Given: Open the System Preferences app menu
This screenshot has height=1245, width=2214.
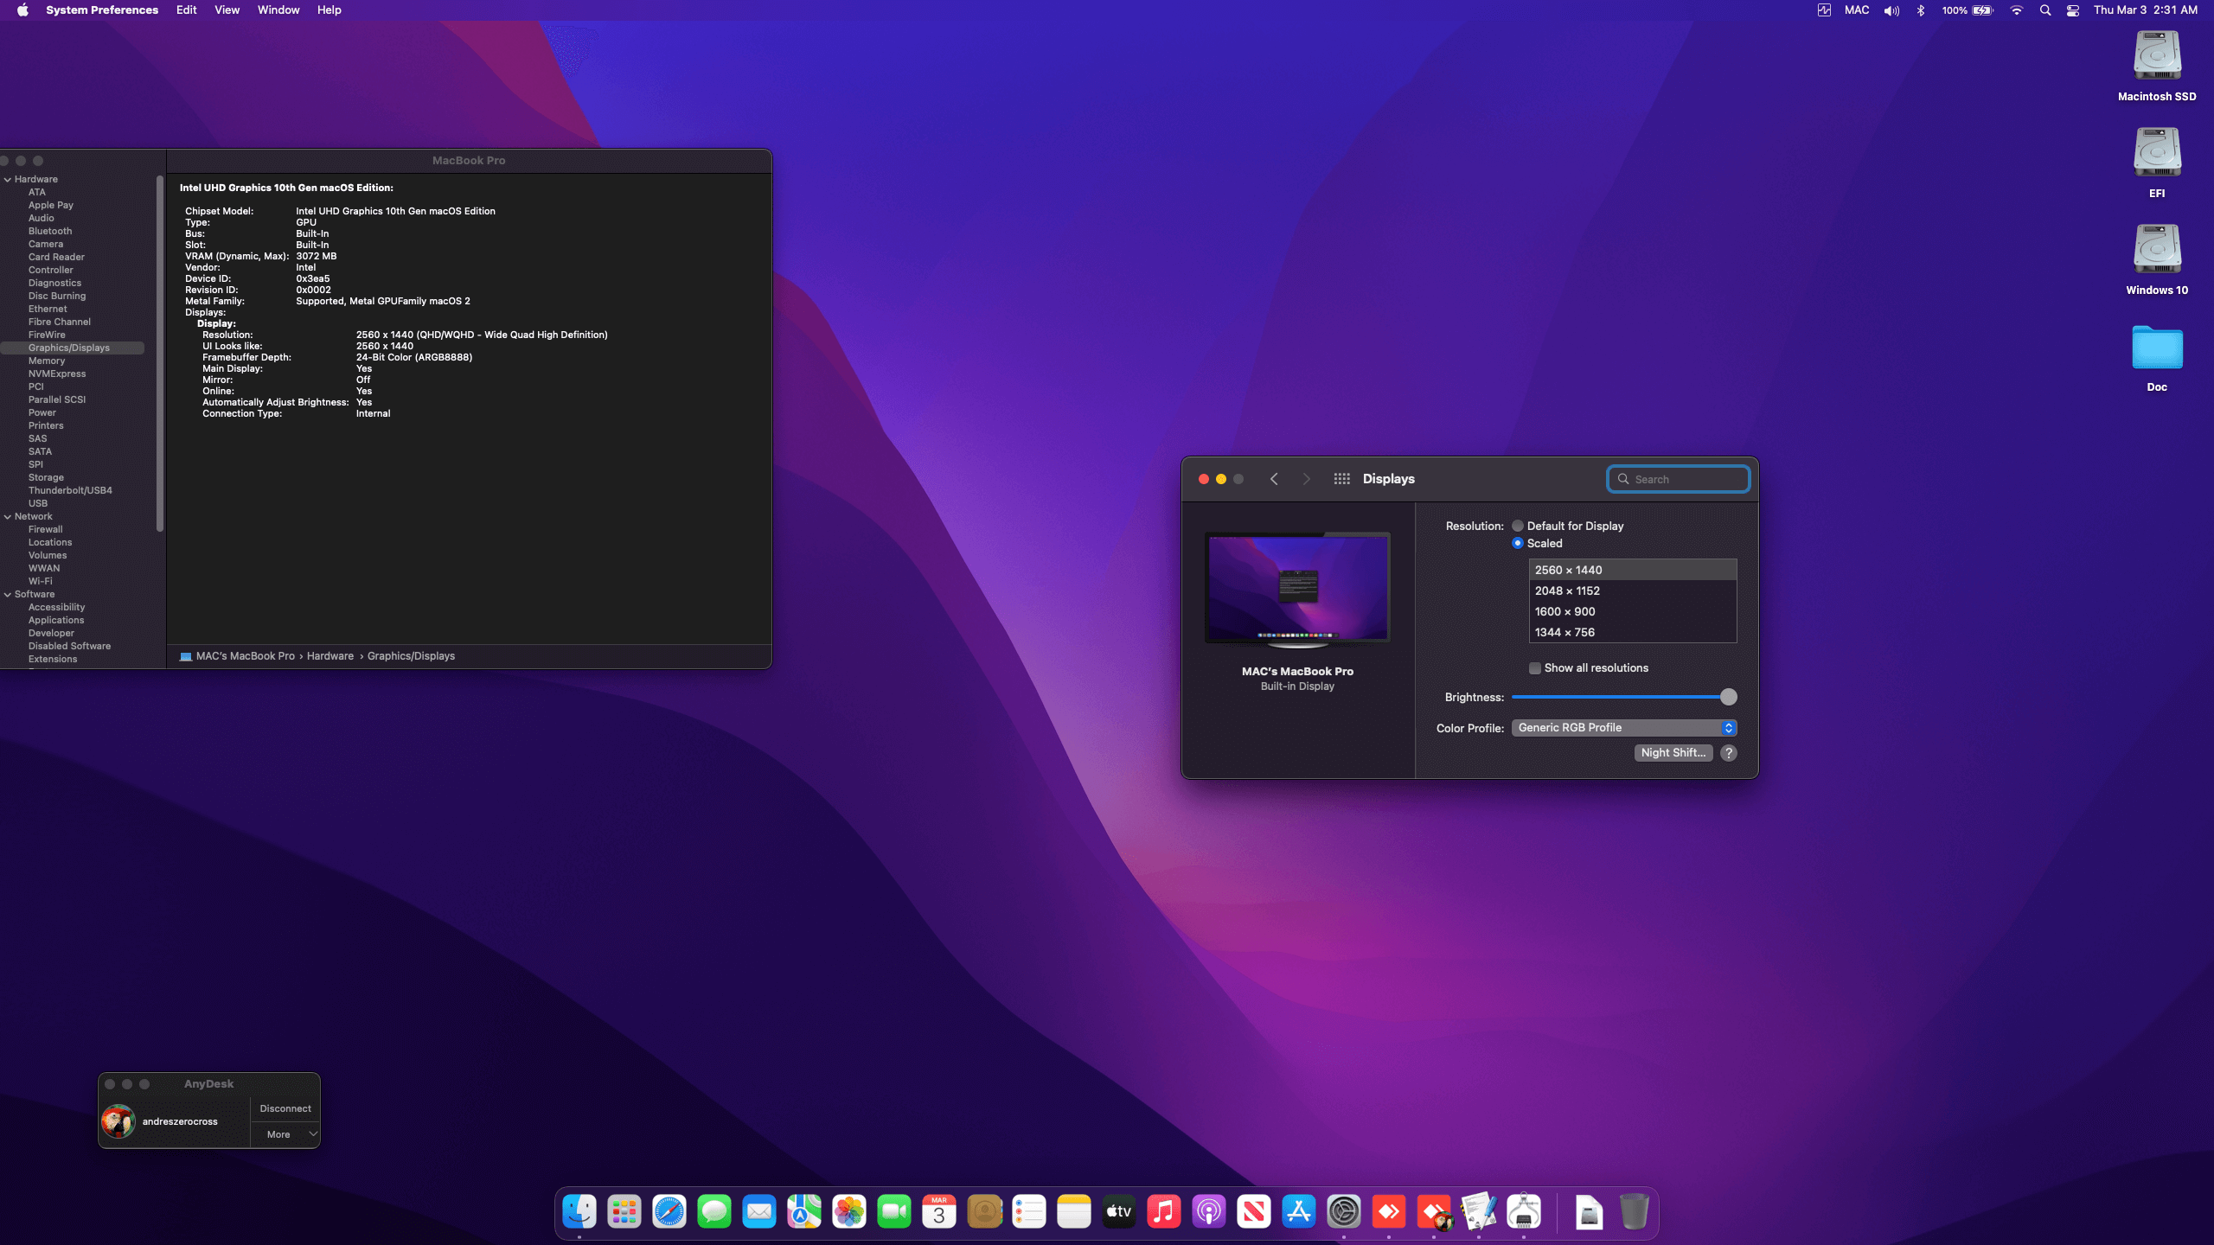Looking at the screenshot, I should pos(102,10).
